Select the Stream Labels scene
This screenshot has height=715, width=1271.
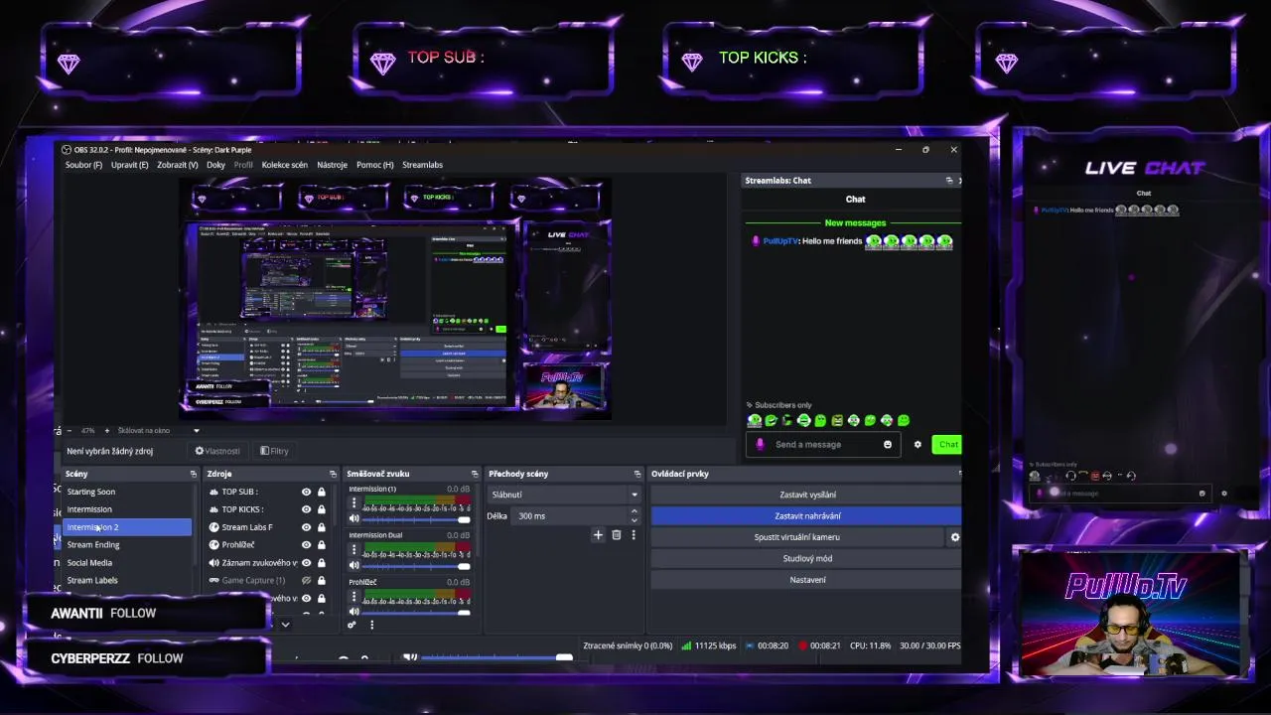click(127, 581)
